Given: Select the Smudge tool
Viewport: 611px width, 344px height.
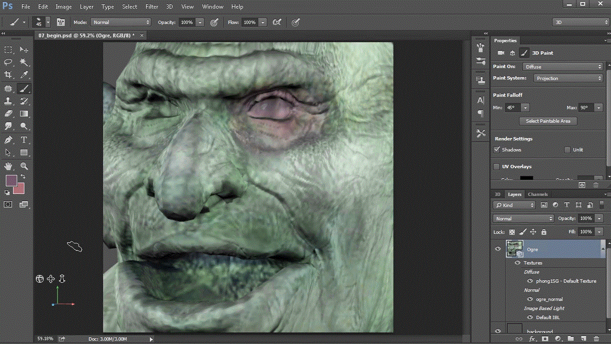Looking at the screenshot, I should 8,126.
